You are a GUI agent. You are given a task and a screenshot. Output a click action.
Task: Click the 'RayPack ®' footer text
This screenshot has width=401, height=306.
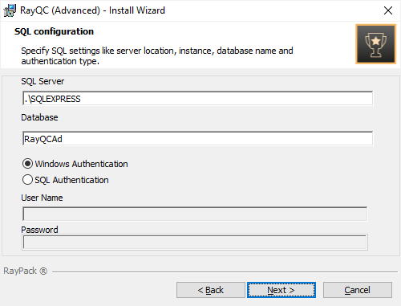click(26, 271)
